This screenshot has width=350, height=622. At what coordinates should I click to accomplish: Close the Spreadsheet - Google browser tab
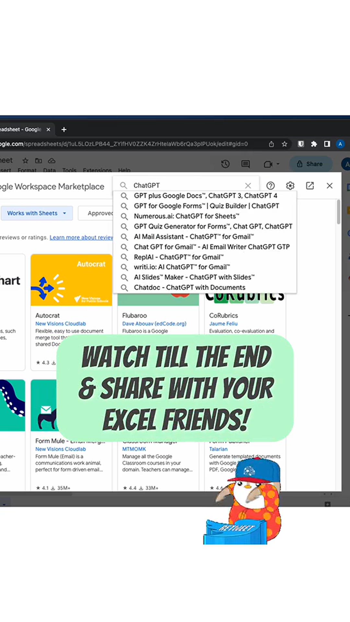[x=48, y=130]
